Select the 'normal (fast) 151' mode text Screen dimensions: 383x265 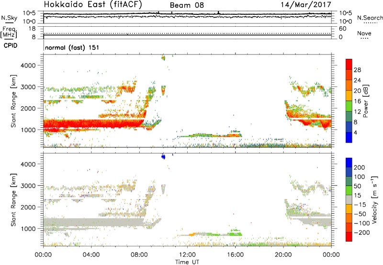pyautogui.click(x=72, y=47)
